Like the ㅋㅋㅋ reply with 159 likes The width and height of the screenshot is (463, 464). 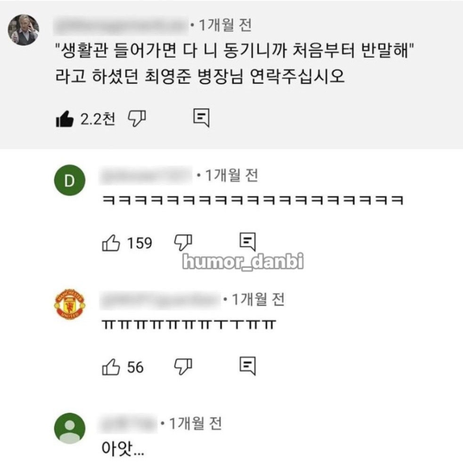[x=111, y=243]
